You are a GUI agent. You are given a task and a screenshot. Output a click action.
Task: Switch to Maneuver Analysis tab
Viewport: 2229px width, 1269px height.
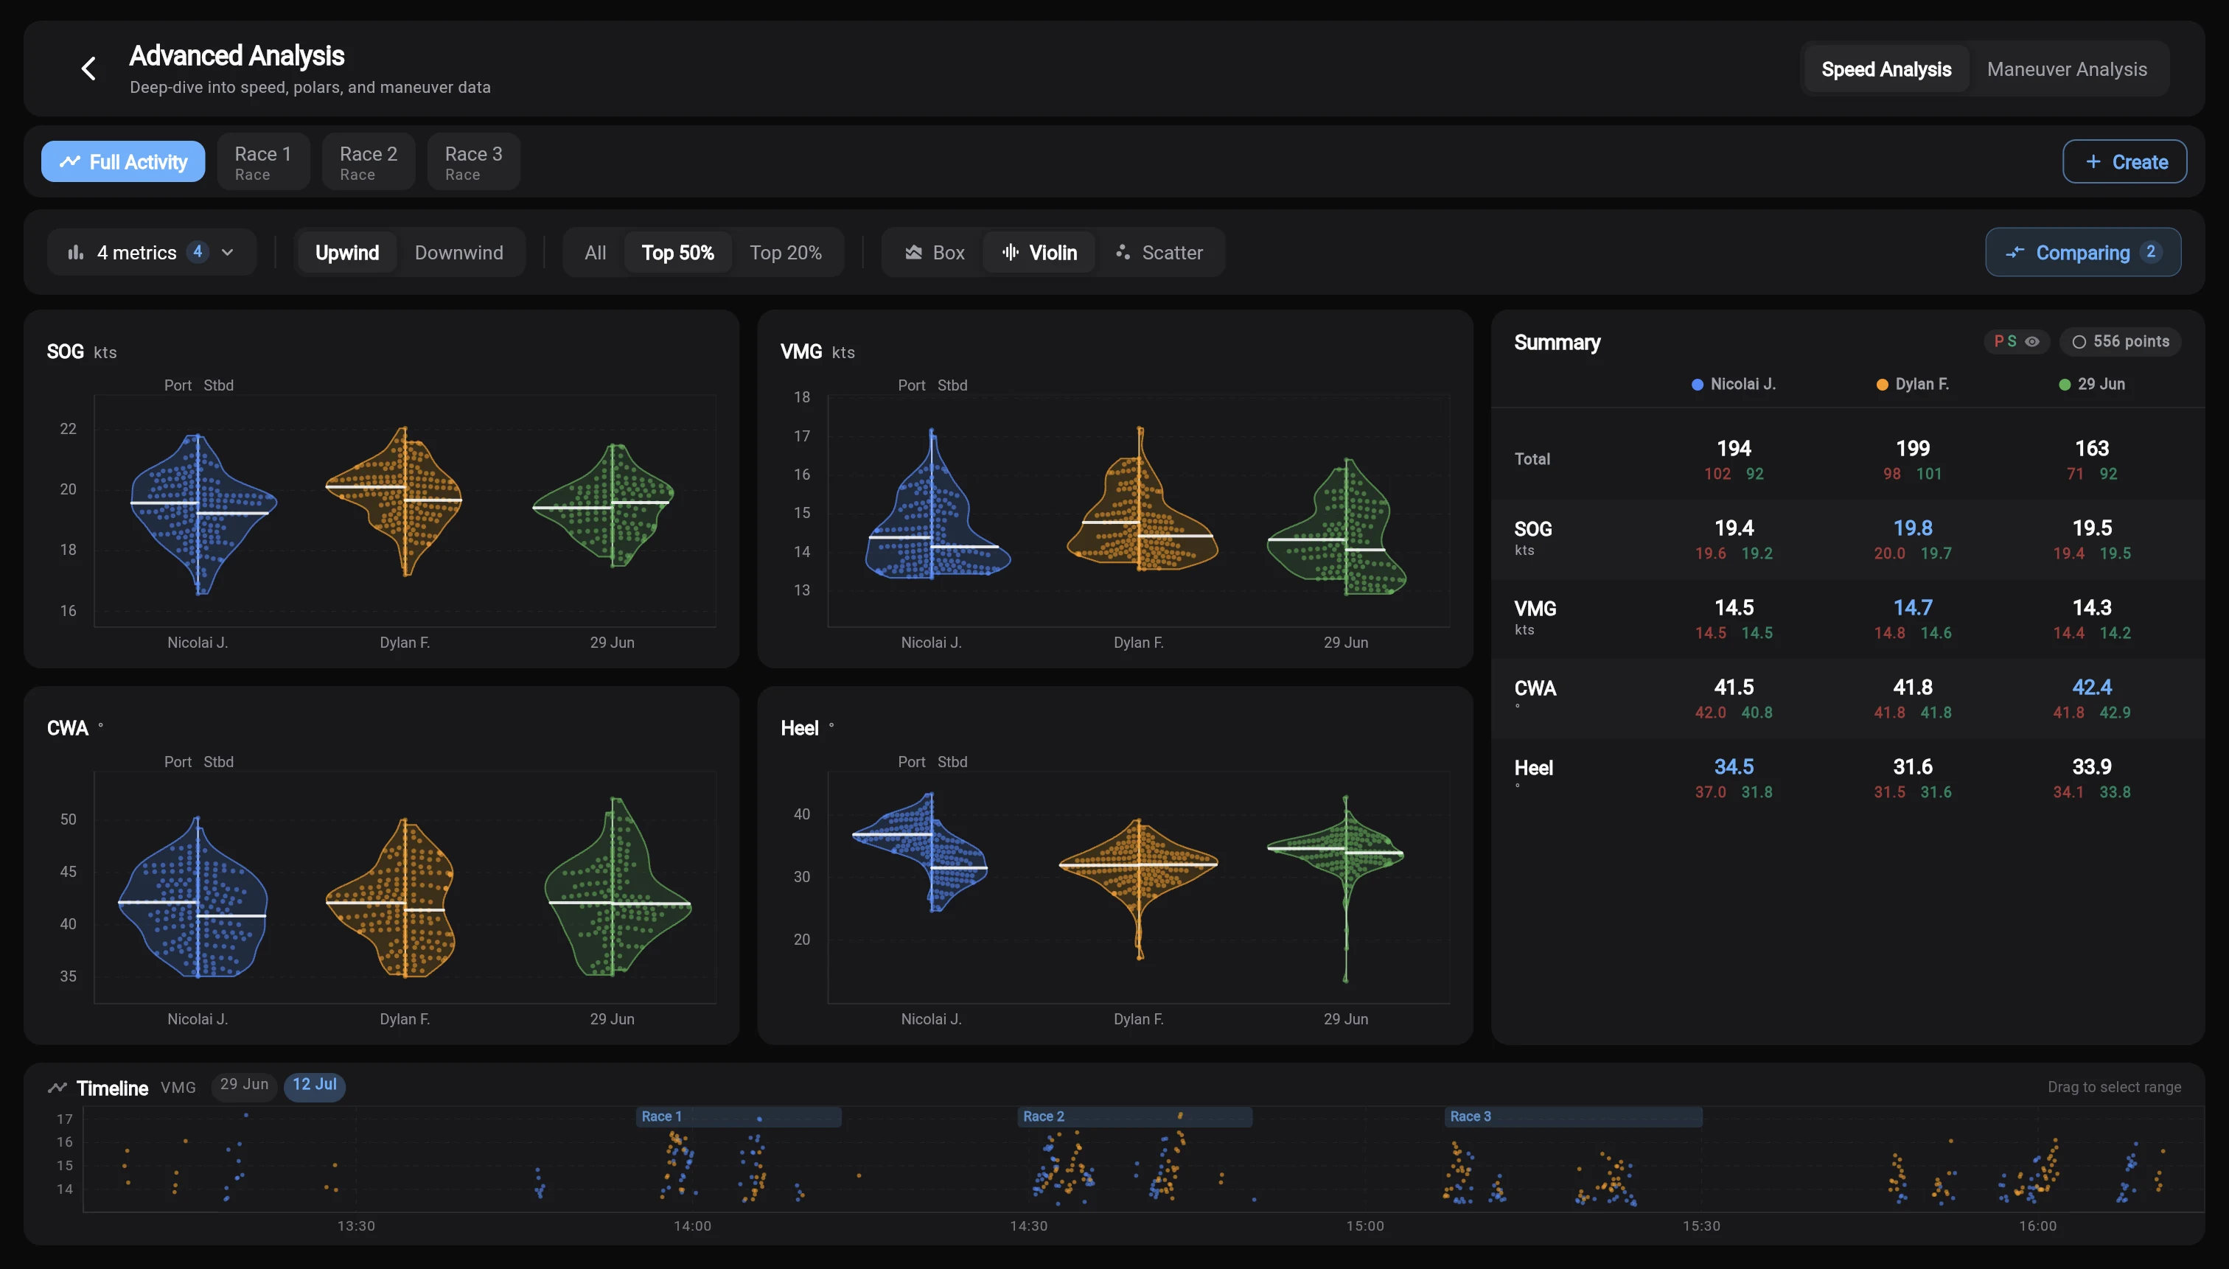pyautogui.click(x=2067, y=70)
